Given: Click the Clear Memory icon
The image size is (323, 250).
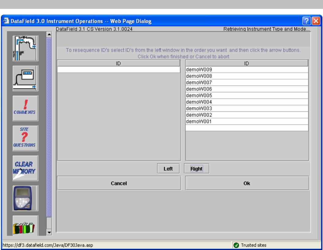Looking at the screenshot, I should (x=25, y=168).
